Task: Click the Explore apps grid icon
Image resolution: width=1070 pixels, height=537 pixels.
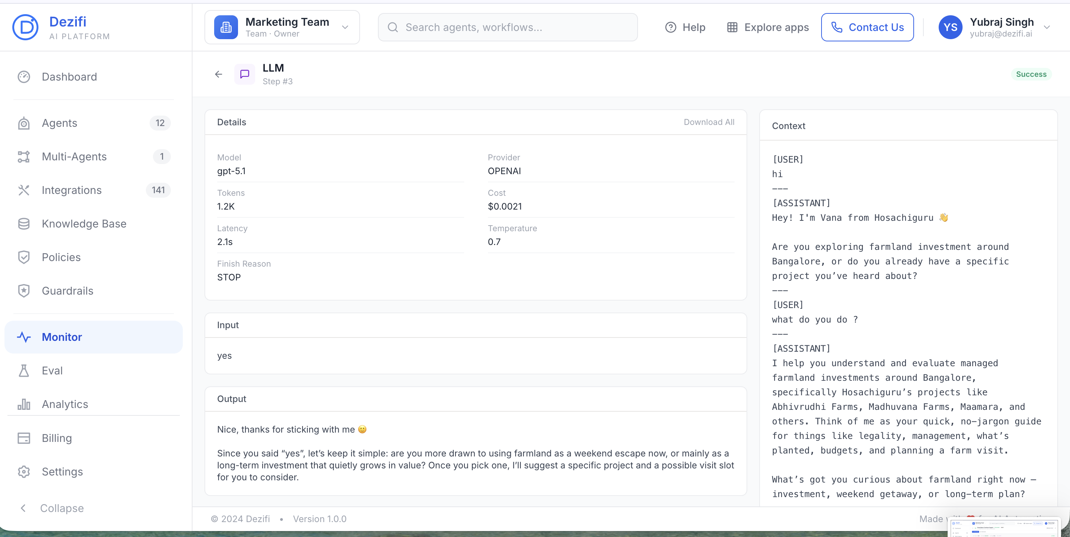Action: (732, 28)
